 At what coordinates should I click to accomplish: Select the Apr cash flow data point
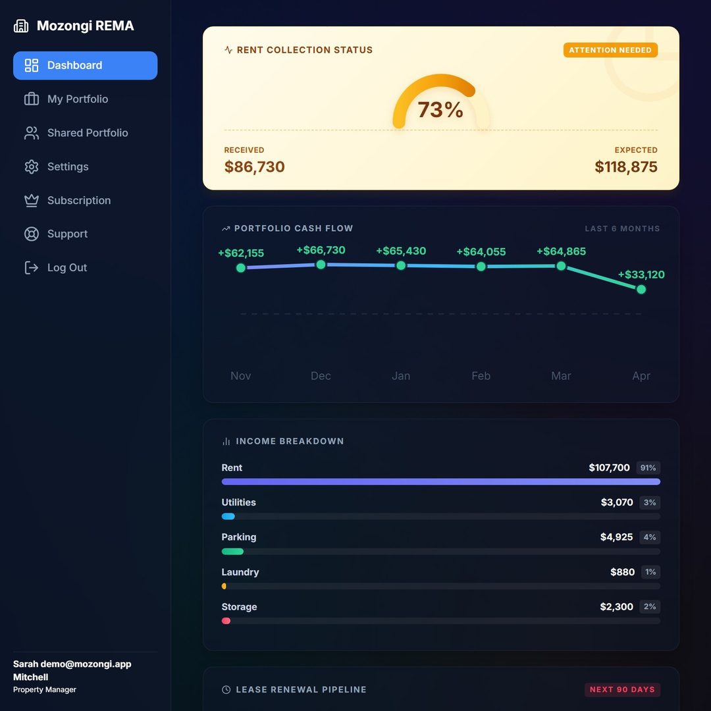click(641, 289)
